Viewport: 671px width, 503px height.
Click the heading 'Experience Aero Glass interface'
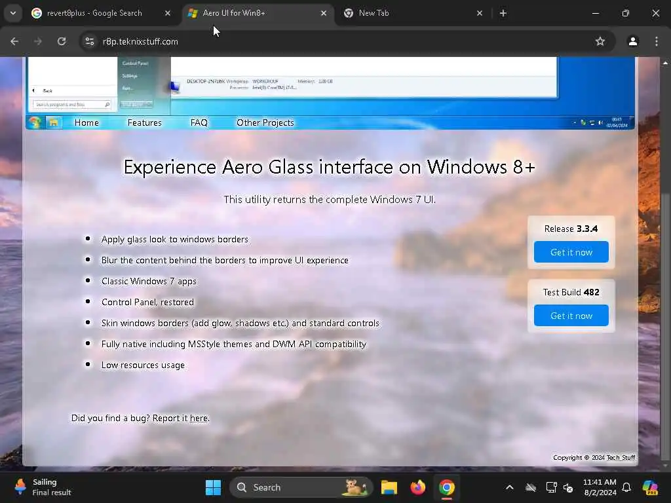coord(329,167)
